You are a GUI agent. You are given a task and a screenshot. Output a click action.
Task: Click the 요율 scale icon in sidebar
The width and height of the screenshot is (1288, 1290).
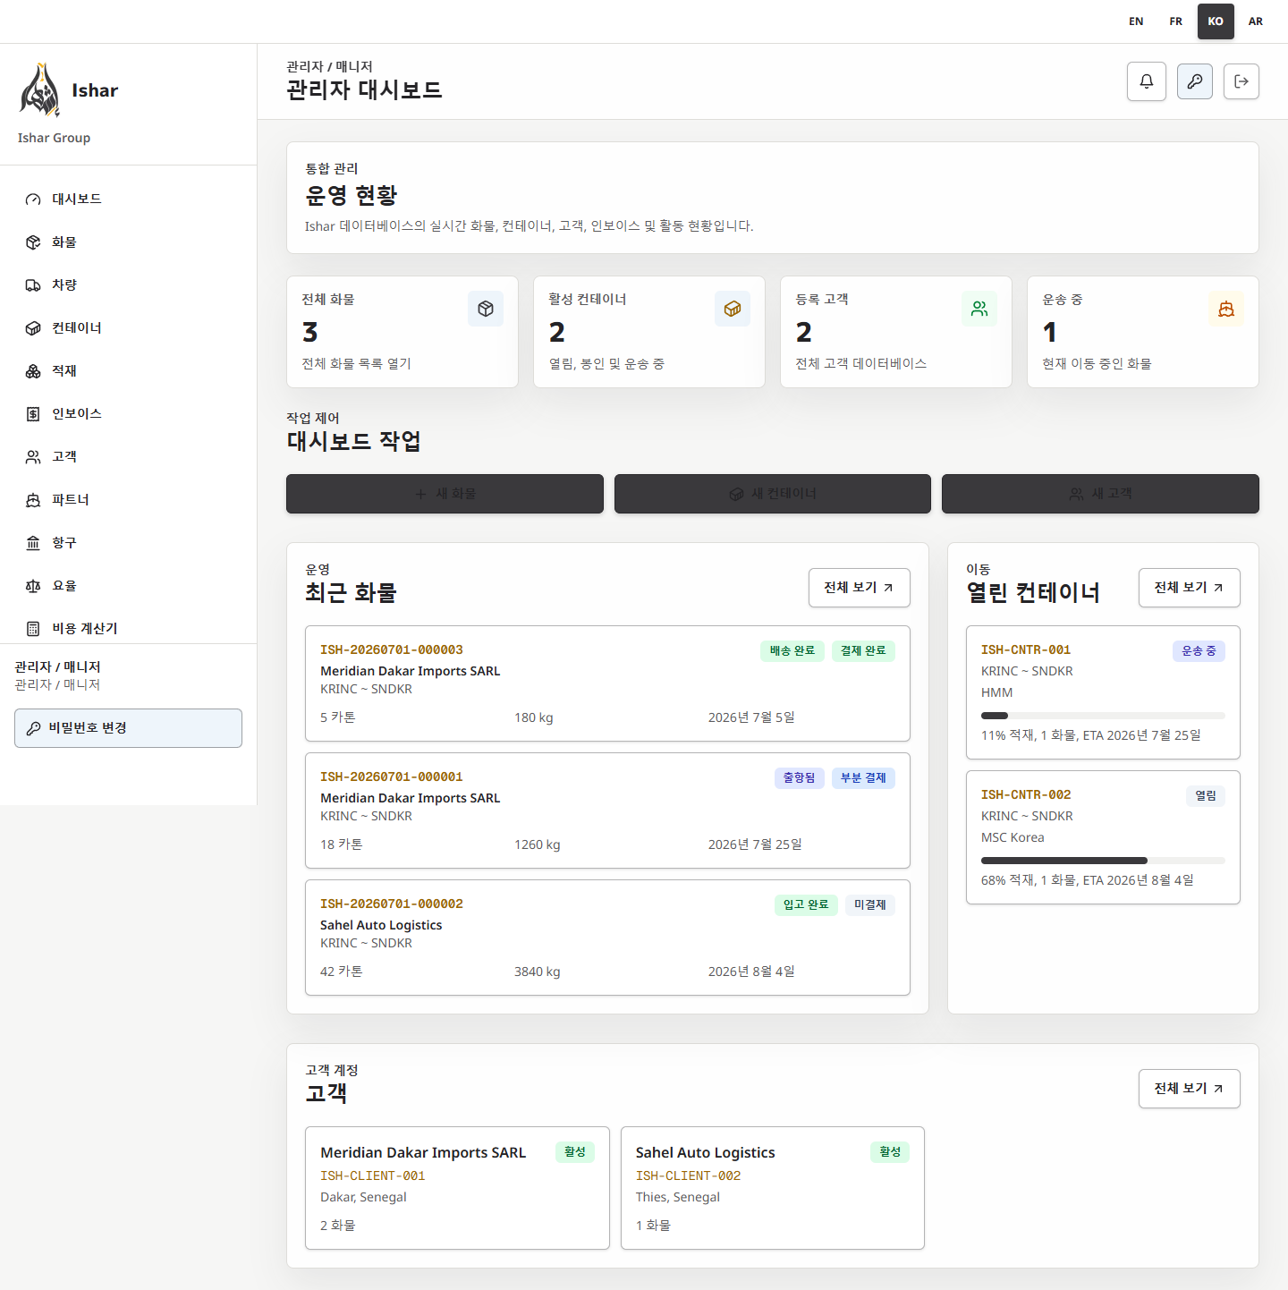click(x=33, y=586)
